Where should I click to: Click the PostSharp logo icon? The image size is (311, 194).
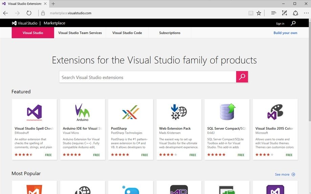(131, 112)
